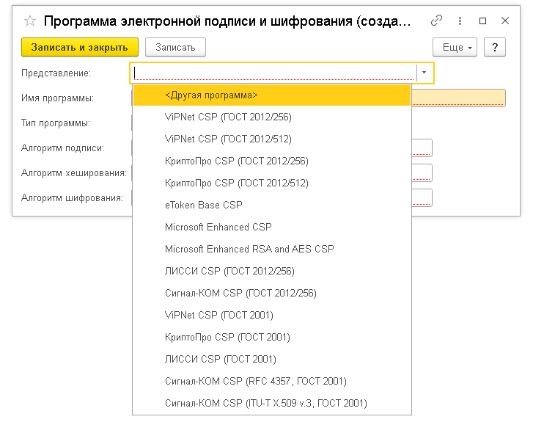
Task: Open help with question mark button
Action: tap(496, 47)
